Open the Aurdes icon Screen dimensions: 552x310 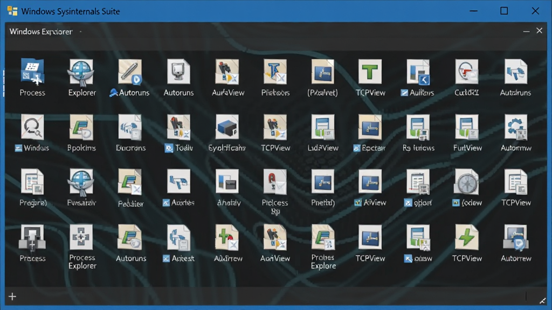pyautogui.click(x=178, y=181)
